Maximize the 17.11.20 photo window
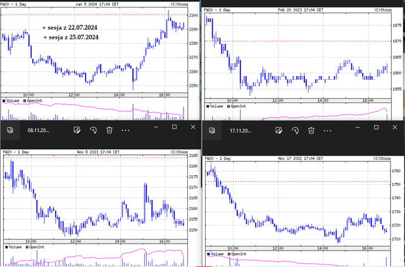Viewport: 405px width, 267px height. click(377, 128)
